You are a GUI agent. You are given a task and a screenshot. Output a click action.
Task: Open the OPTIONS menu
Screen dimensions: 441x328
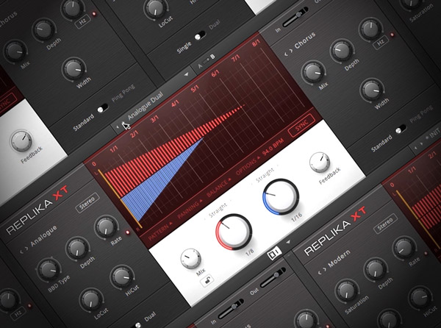tap(248, 166)
